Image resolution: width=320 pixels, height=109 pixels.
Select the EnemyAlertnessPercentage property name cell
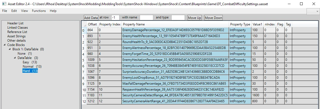175,48
